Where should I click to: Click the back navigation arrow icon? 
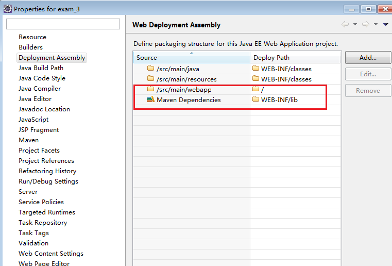pos(345,24)
